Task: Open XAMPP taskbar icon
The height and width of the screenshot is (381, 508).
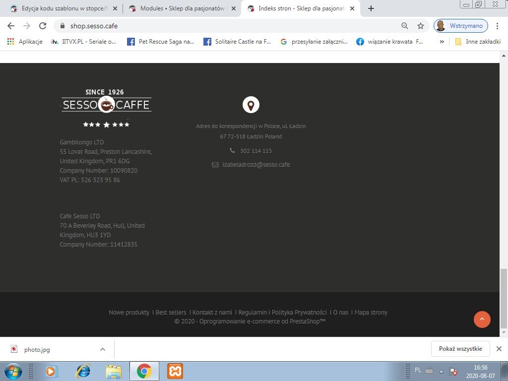Action: coord(175,371)
